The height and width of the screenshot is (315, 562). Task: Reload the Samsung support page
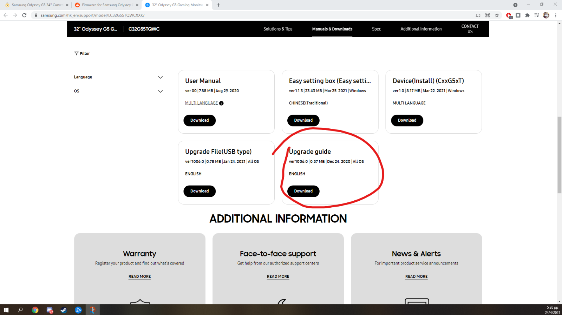24,15
